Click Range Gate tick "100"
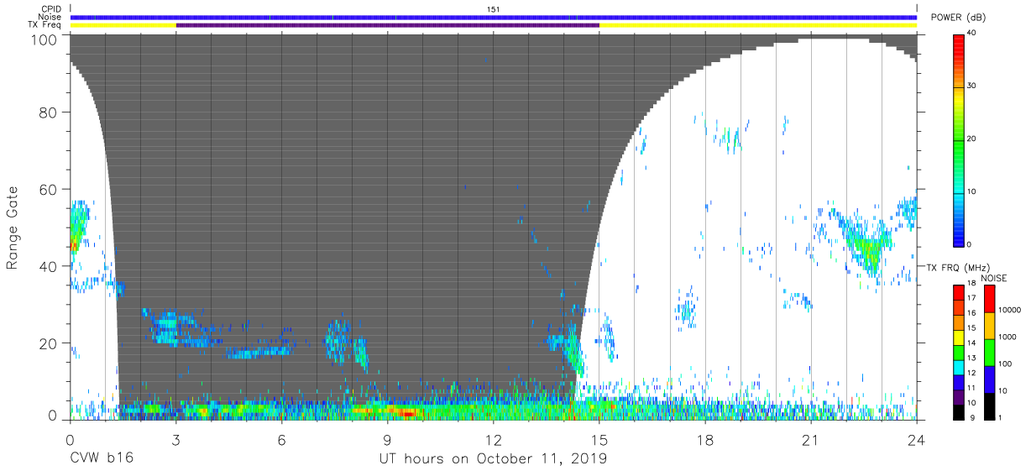Image resolution: width=1031 pixels, height=476 pixels. click(x=44, y=39)
